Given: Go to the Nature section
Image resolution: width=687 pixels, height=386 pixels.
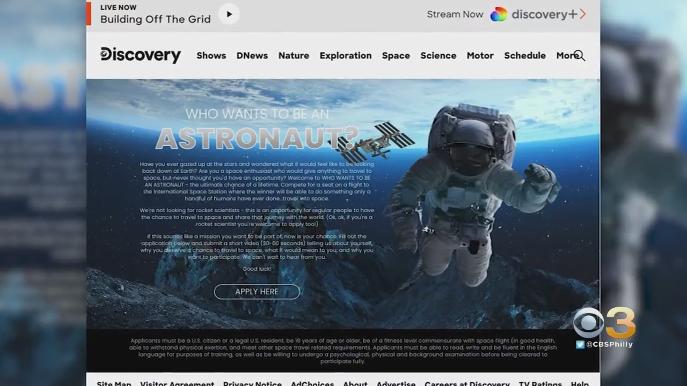Looking at the screenshot, I should [294, 55].
